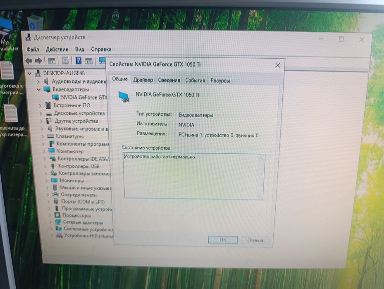This screenshot has width=384, height=289.
Task: Select the Программные устройства tree row
Action: pyautogui.click(x=87, y=209)
